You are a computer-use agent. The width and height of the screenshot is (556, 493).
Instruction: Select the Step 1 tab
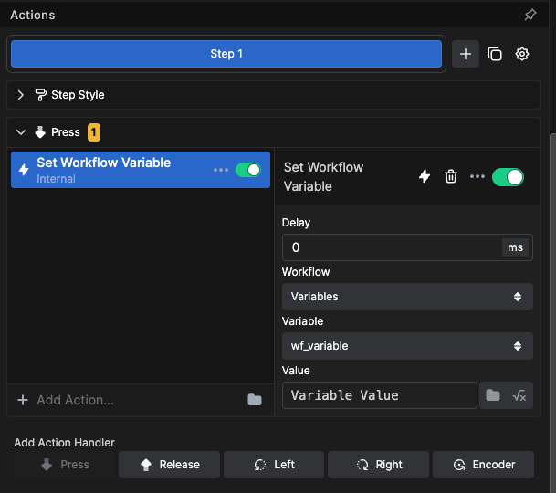(x=226, y=54)
